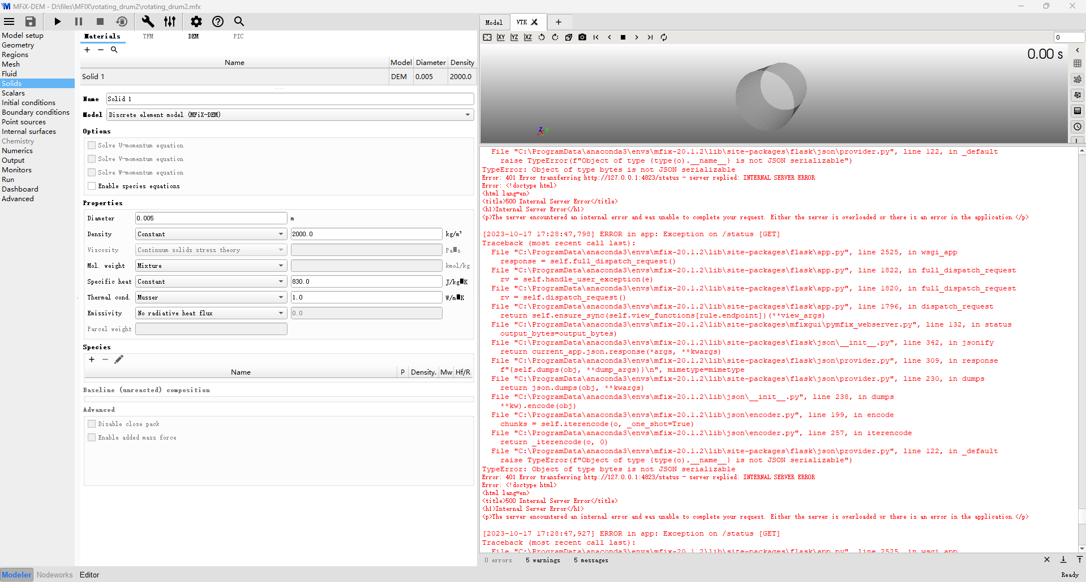Screen dimensions: 1086x582
Task: Switch to the DEM tab
Action: pos(194,36)
